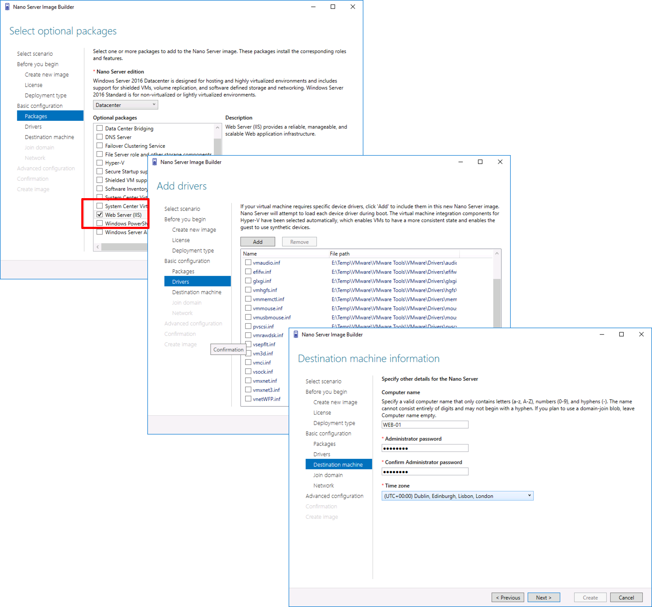Select Create new image in Add drivers sidebar
Viewport: 652px width, 607px height.
tap(194, 229)
